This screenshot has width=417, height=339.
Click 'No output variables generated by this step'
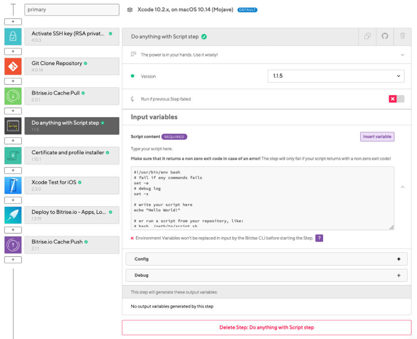point(172,306)
